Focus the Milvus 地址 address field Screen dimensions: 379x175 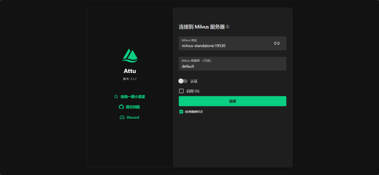[x=233, y=43]
